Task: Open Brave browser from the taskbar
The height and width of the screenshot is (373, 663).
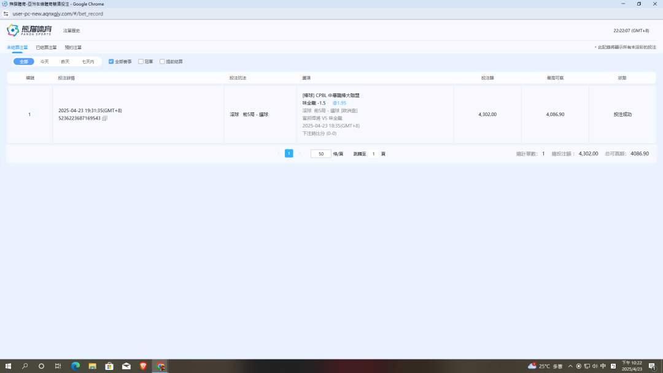Action: [143, 366]
